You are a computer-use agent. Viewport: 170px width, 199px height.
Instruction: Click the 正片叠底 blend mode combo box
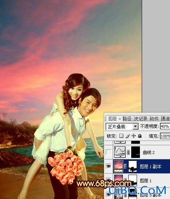122,126
